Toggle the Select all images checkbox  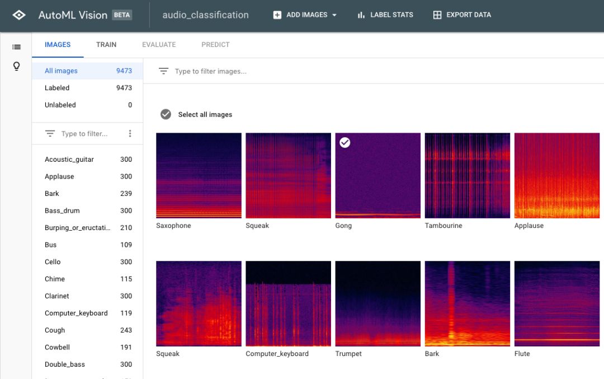click(166, 114)
